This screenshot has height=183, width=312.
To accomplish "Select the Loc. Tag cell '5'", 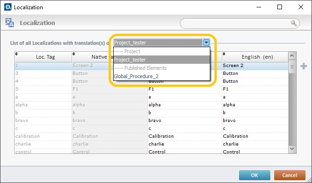I will 43,89.
